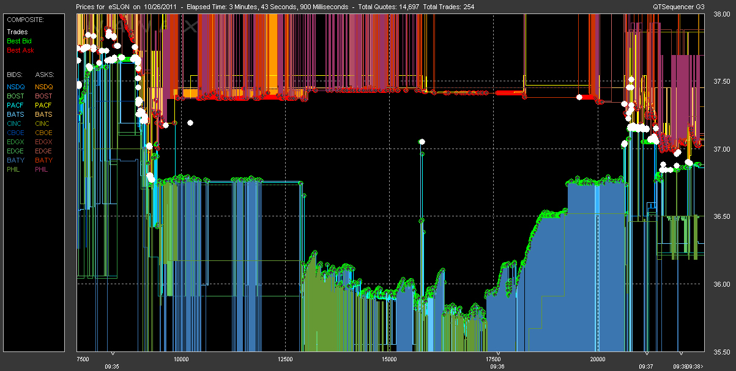Image resolution: width=736 pixels, height=371 pixels.
Task: Click the 20000 x-axis label
Action: pyautogui.click(x=597, y=359)
